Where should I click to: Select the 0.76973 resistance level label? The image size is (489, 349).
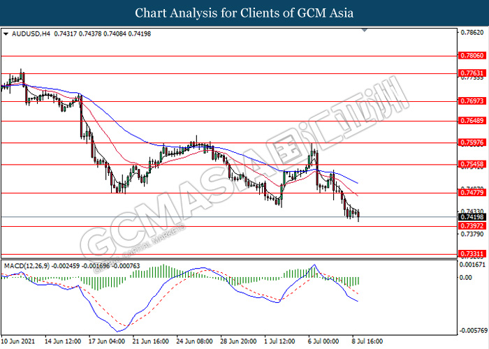click(472, 101)
